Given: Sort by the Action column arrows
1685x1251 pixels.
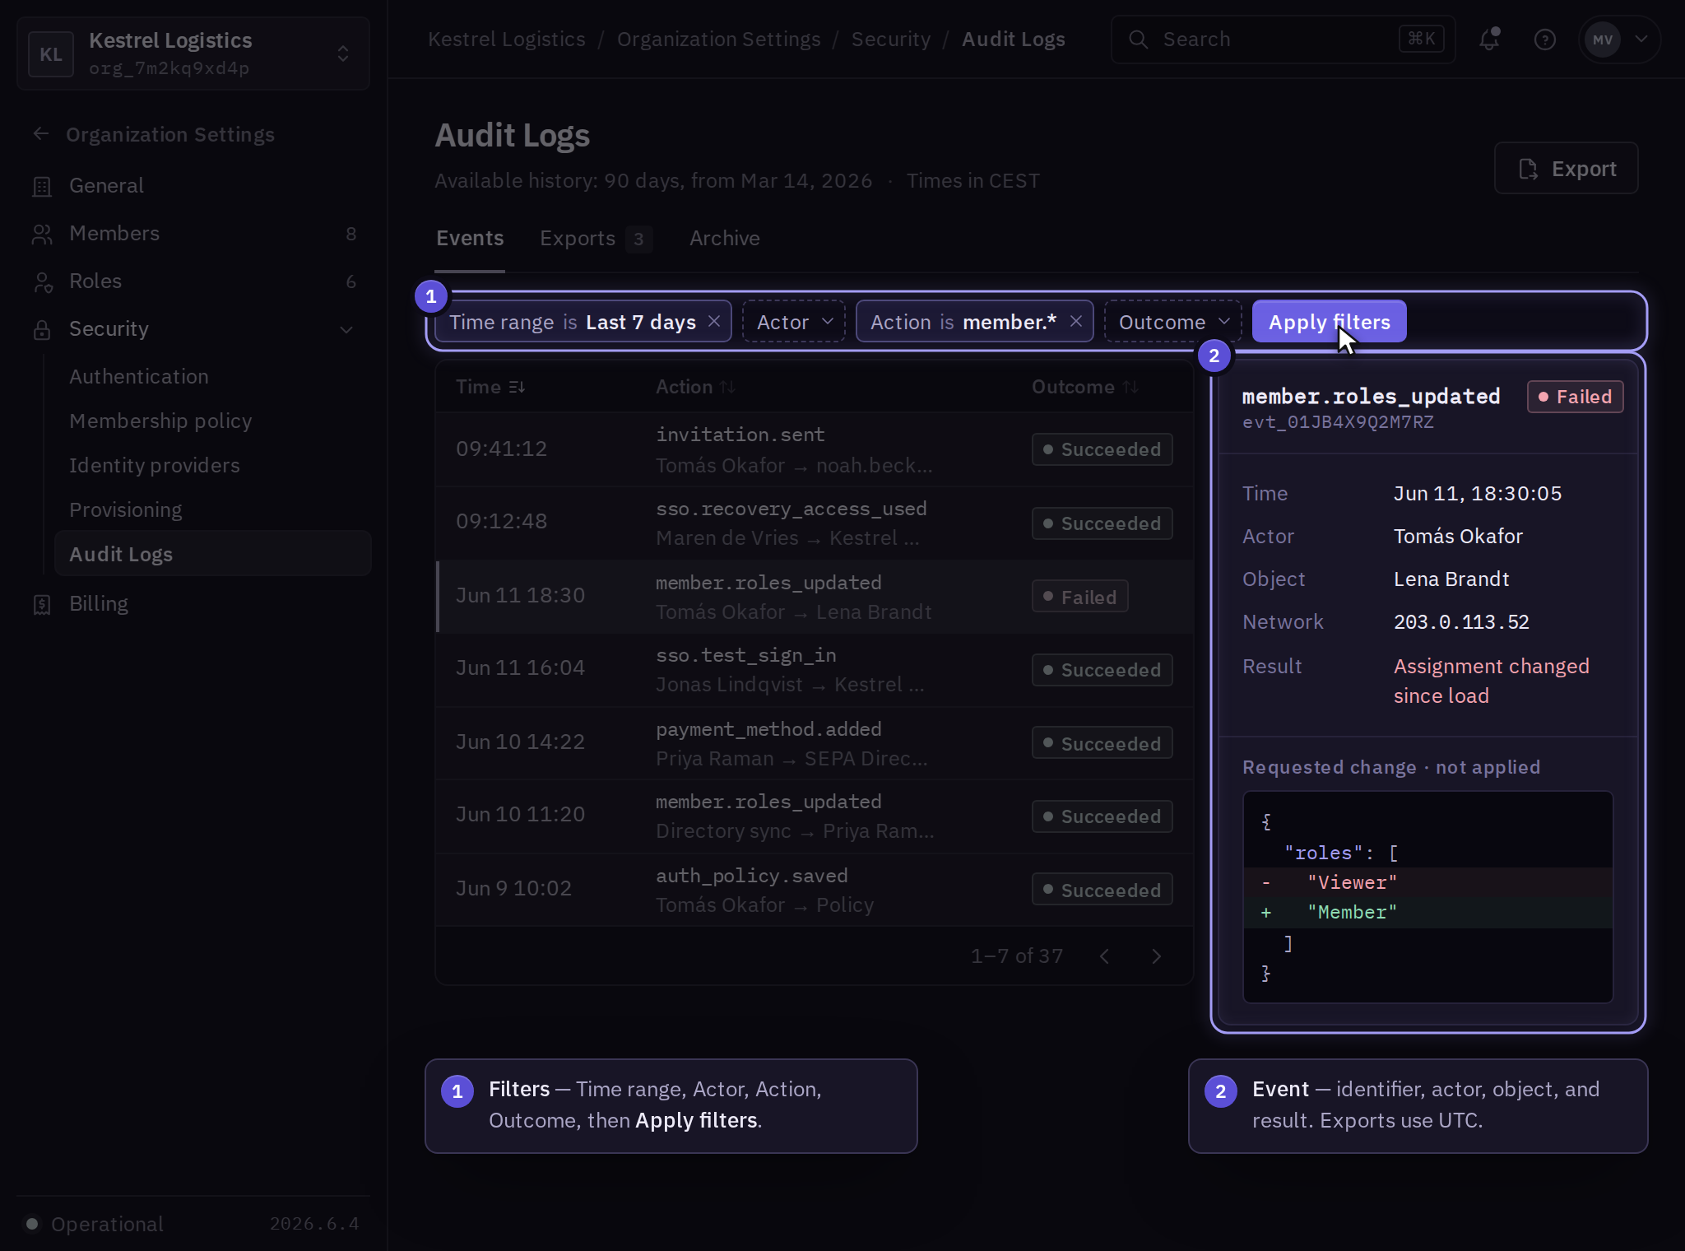Looking at the screenshot, I should pyautogui.click(x=727, y=387).
